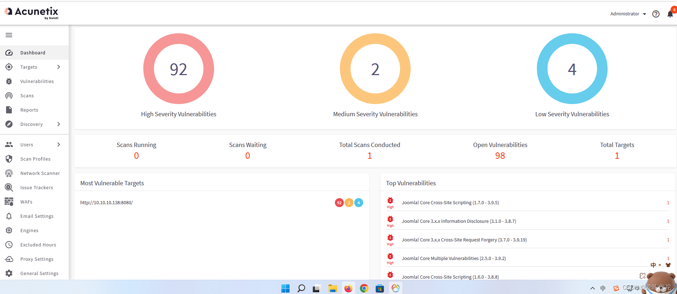Click the High Severity Vulnerabilities donut chart
Image resolution: width=677 pixels, height=294 pixels.
pos(179,69)
